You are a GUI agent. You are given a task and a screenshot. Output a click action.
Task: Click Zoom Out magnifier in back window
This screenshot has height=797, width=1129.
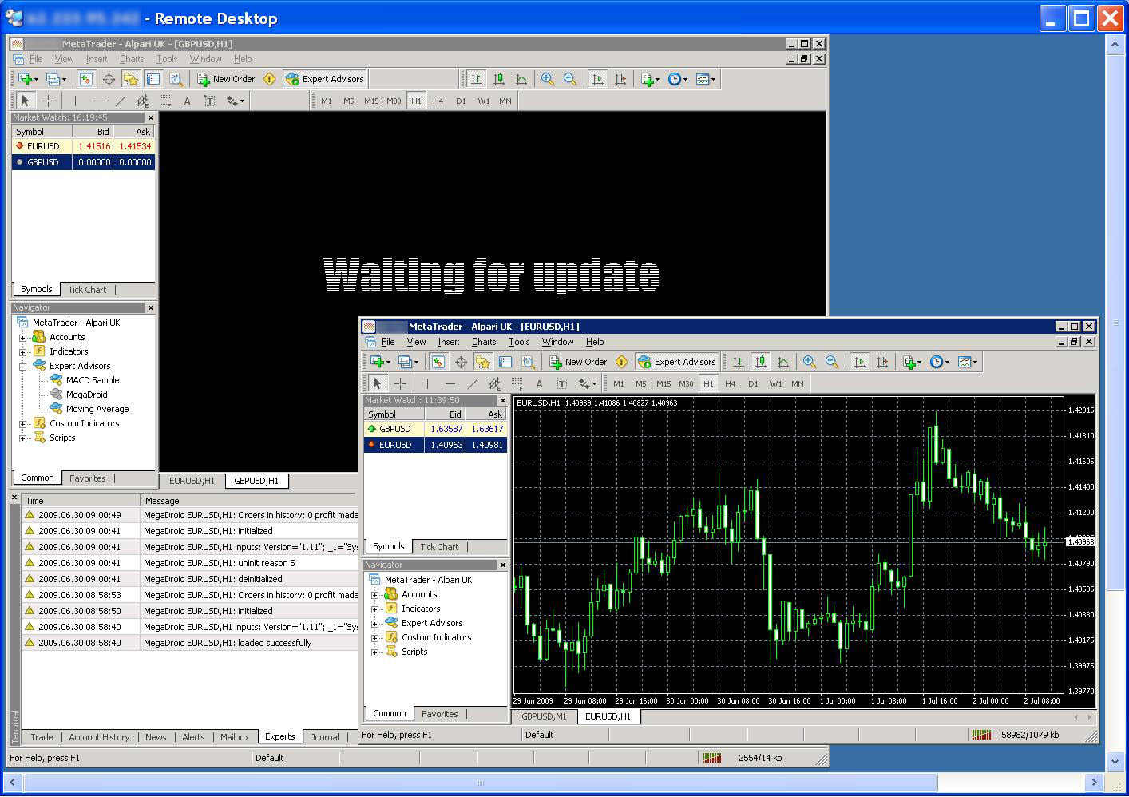[570, 79]
